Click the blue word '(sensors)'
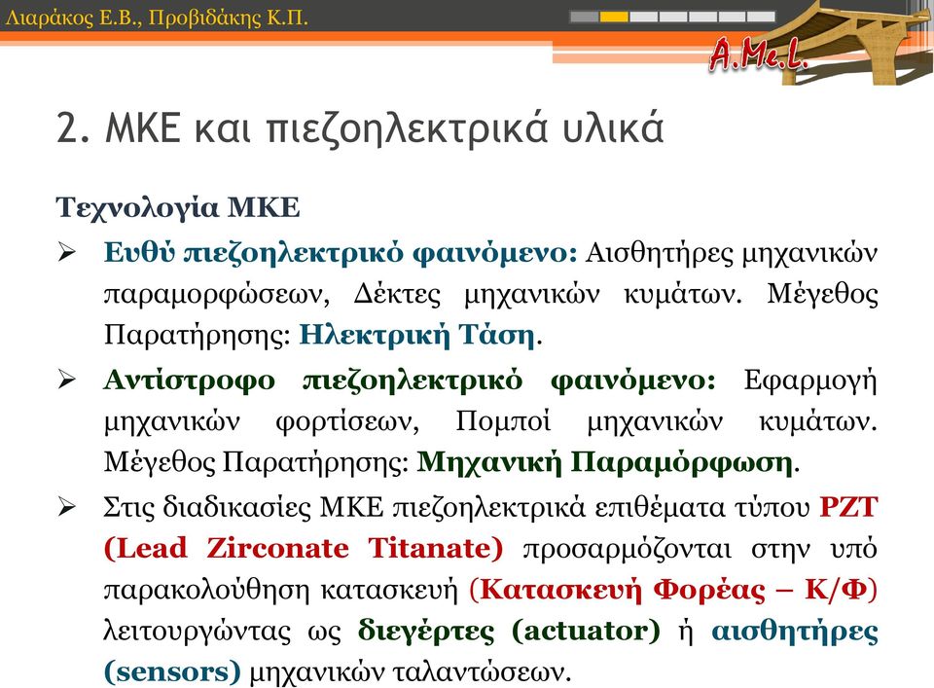Viewport: 934px width, 688px height. pyautogui.click(x=172, y=671)
